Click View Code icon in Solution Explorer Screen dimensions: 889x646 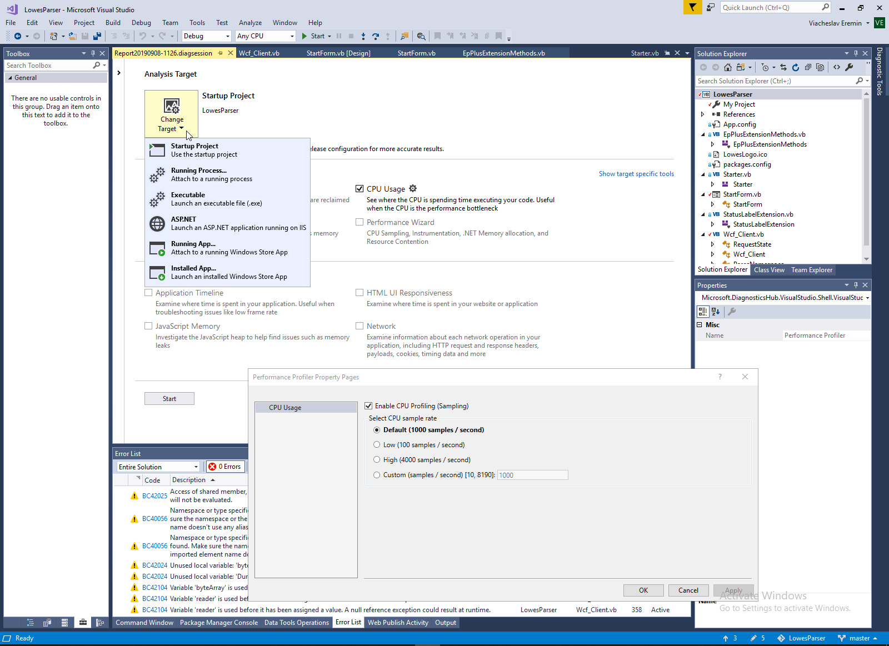[x=837, y=67]
